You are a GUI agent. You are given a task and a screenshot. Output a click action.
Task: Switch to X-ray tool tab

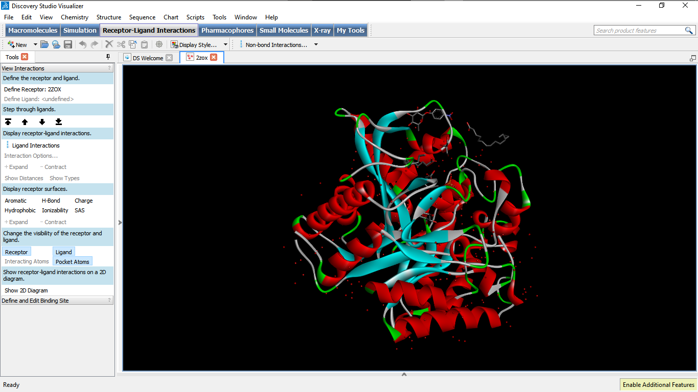tap(322, 30)
